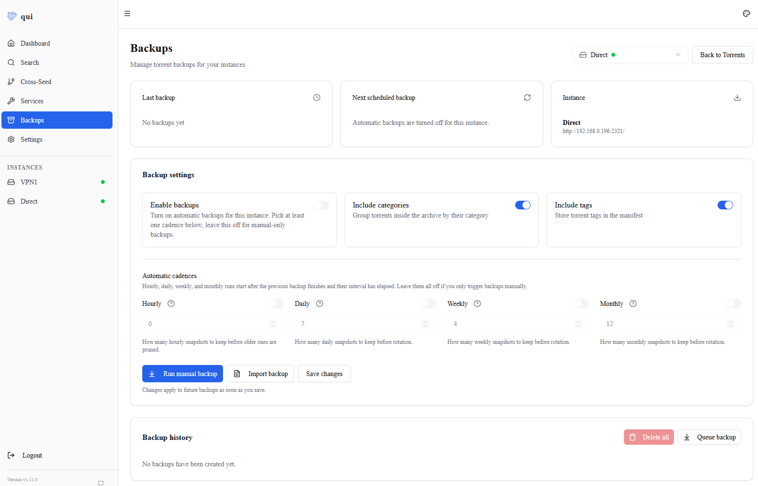Click the Monthly snapshots number field
The image size is (758, 486).
[x=671, y=324]
